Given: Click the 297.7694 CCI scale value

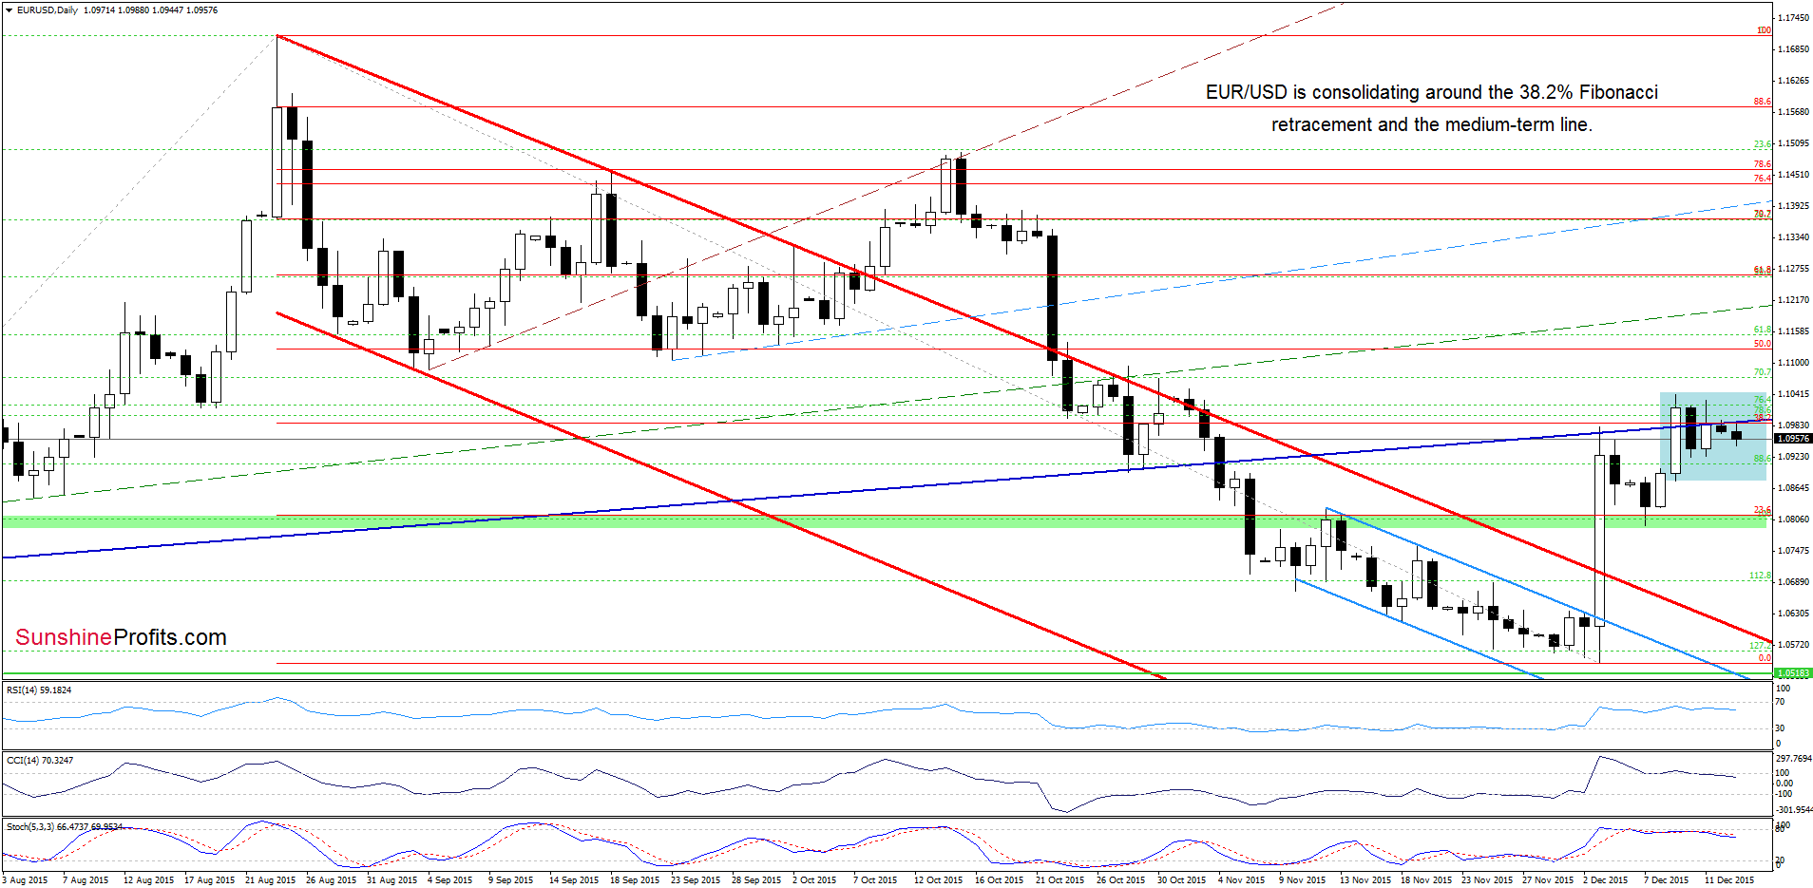Looking at the screenshot, I should 1793,759.
